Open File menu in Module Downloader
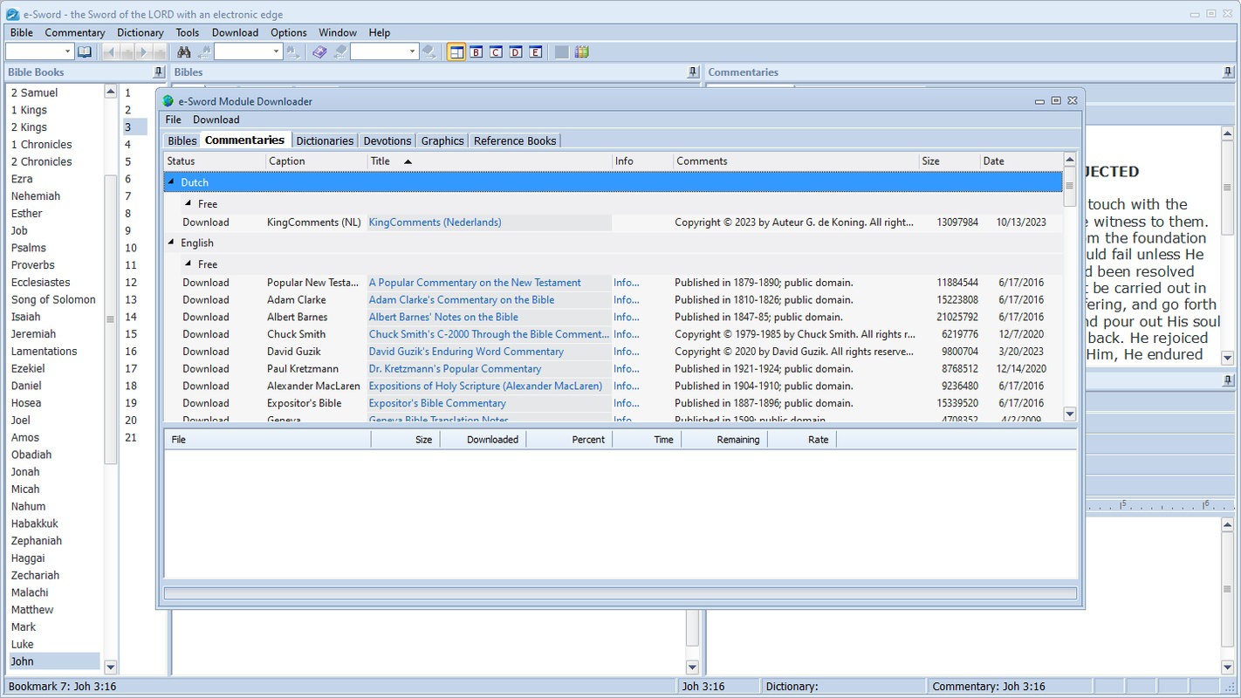The width and height of the screenshot is (1241, 698). 174,120
